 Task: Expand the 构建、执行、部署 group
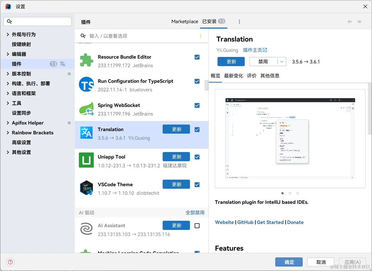(x=8, y=84)
